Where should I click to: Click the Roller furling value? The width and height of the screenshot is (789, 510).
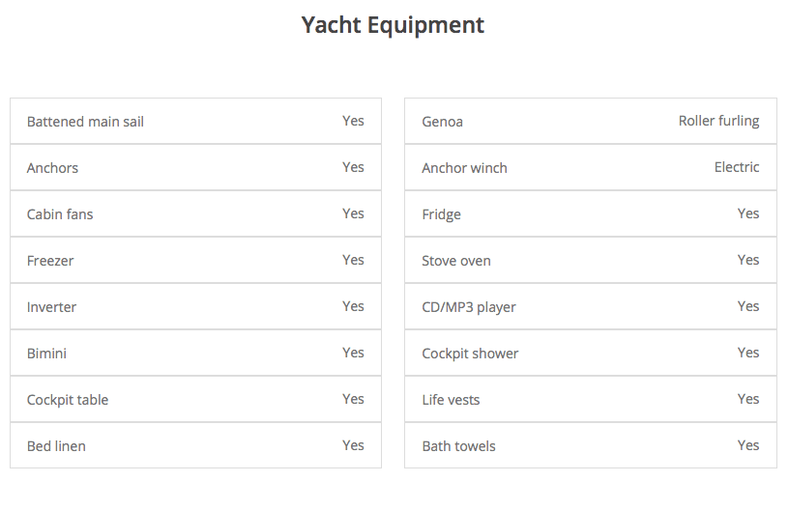(718, 121)
